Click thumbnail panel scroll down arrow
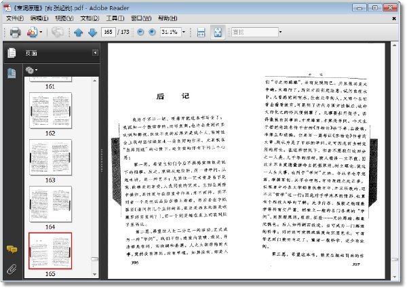407x289 pixels. point(95,274)
